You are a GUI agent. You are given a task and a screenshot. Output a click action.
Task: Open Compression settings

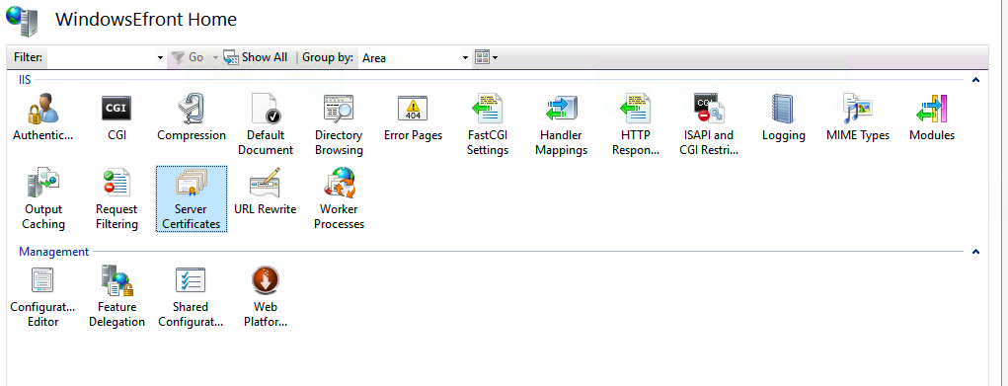coord(192,117)
